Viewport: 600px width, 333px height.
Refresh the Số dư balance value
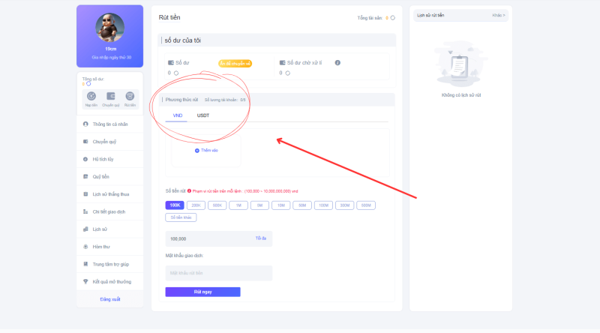click(x=176, y=73)
